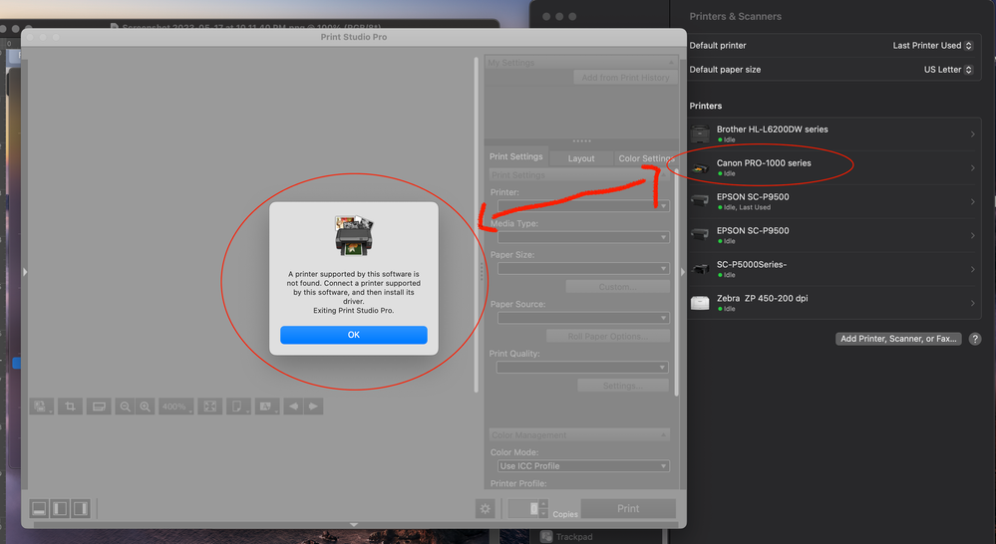
Task: Collapse the Print Settings section header
Action: pos(579,175)
